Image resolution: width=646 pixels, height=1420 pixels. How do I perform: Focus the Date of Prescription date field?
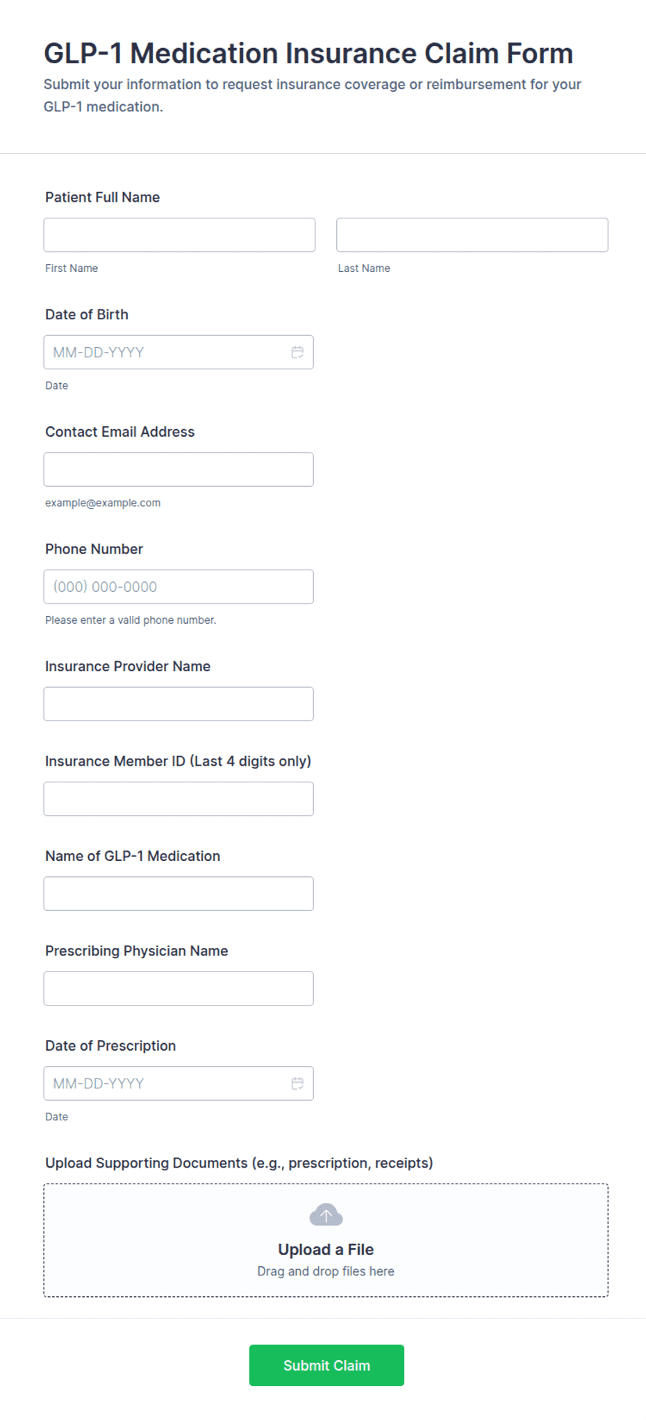pos(167,1083)
